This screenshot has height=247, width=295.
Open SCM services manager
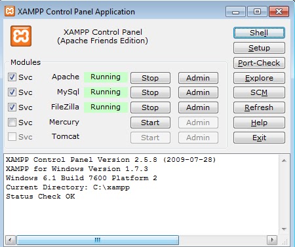[x=259, y=92]
